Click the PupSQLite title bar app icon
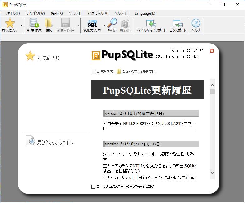This screenshot has height=203, width=245. coord(5,5)
